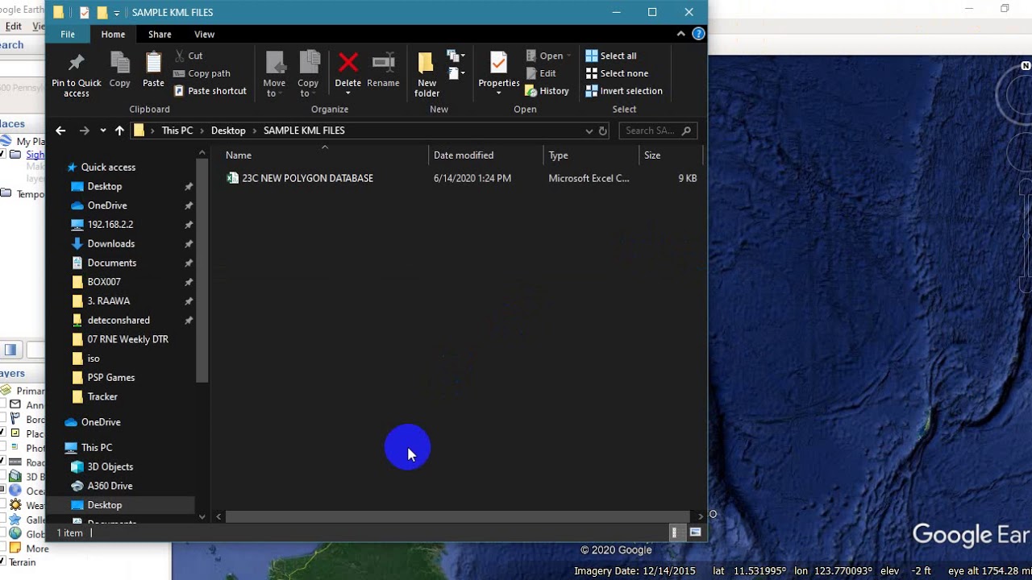Screen dimensions: 1032x580
Task: Click the horizontal scrollbar of file list
Action: click(457, 516)
